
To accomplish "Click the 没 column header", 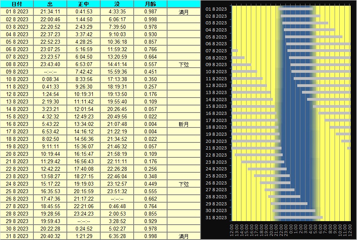I will 117,4.
